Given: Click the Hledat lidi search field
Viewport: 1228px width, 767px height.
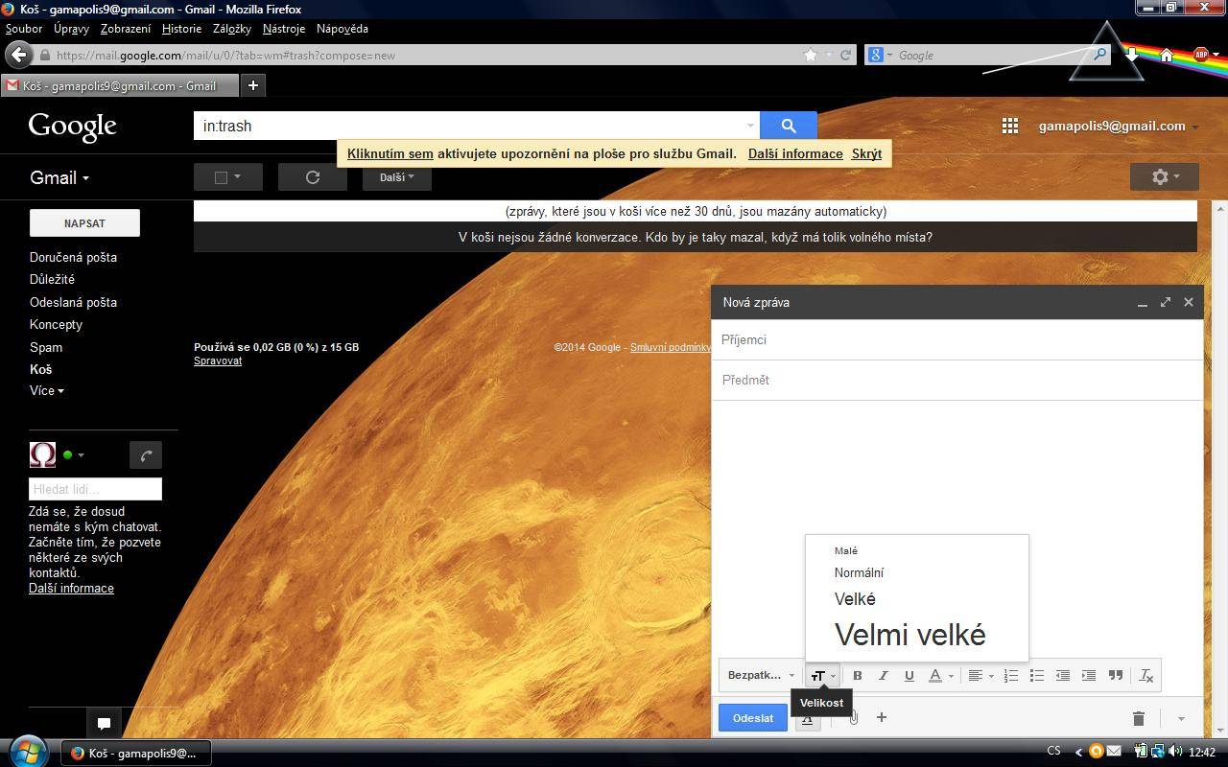Looking at the screenshot, I should (95, 489).
